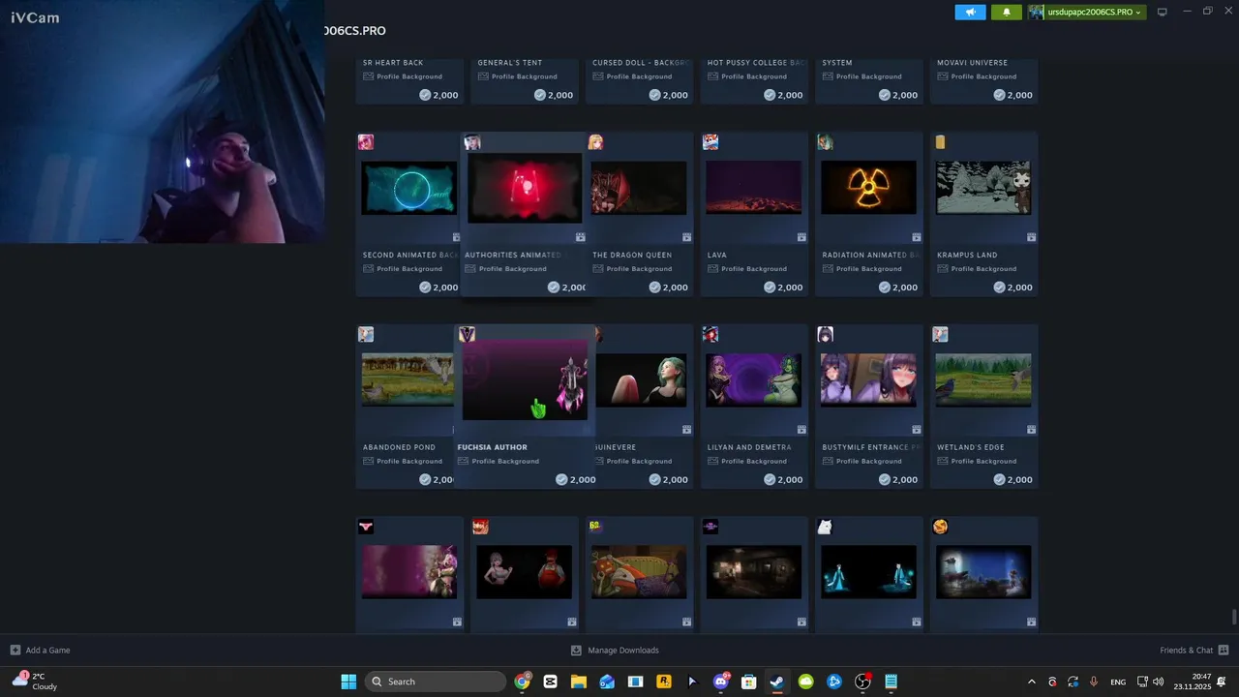Enter Big Picture mode via monitor icon

(x=1163, y=12)
